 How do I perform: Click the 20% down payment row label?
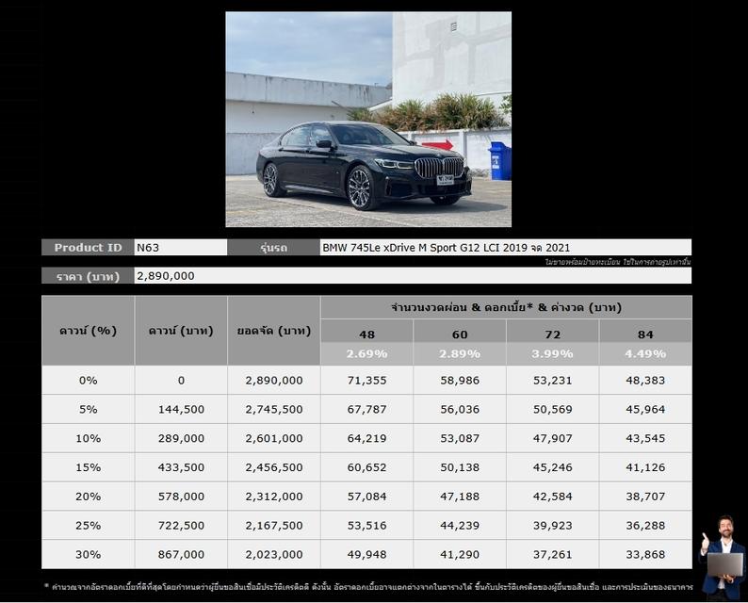pos(88,497)
